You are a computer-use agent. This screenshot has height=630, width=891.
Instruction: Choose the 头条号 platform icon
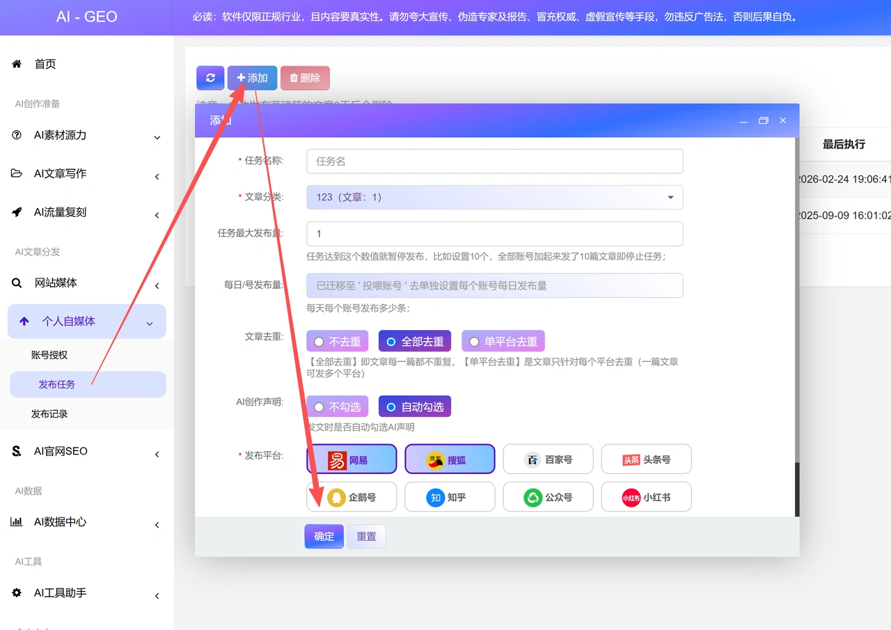coord(631,459)
